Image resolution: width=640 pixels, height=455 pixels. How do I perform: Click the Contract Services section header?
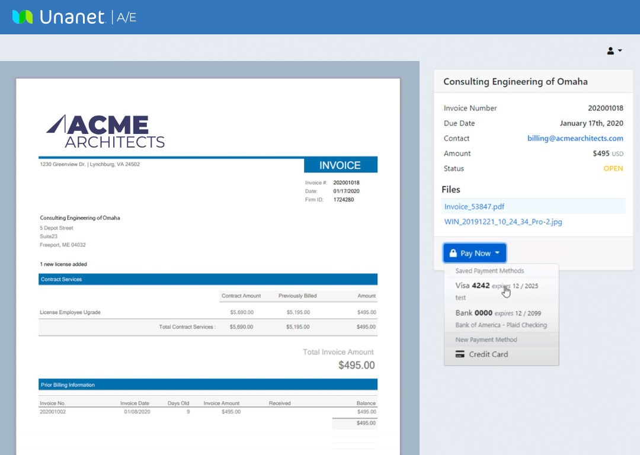[x=208, y=279]
